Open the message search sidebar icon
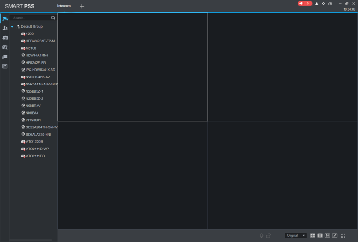Viewport: 358px width, 242px height. coord(5,47)
